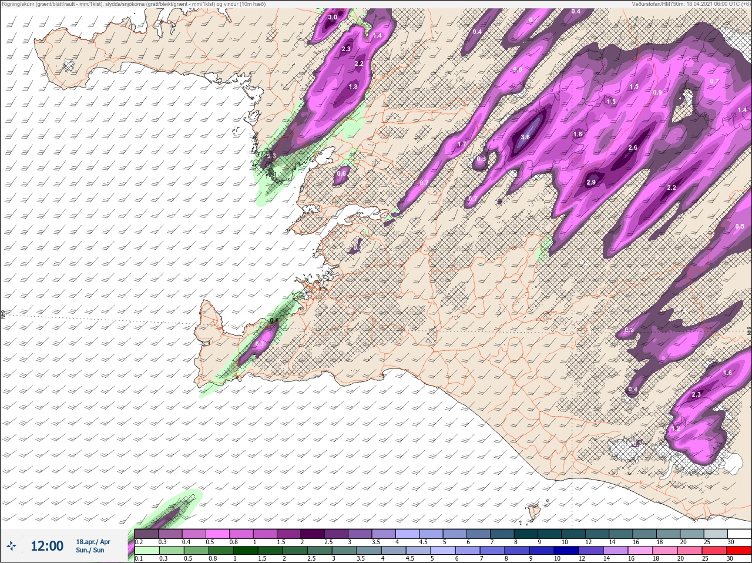Pick the dark green swatch between 1 and 1.5, lower legend
This screenshot has height=563, width=752.
click(x=245, y=550)
